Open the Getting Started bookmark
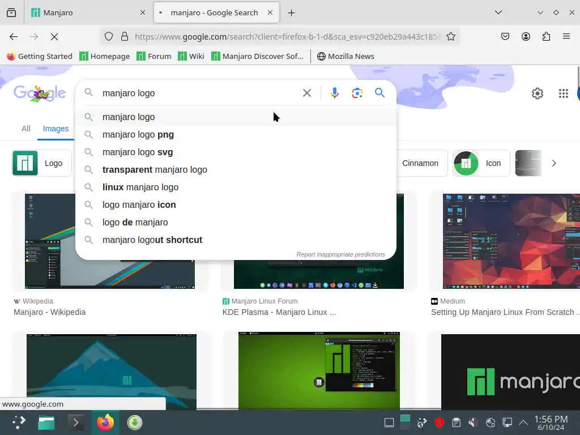 40,56
